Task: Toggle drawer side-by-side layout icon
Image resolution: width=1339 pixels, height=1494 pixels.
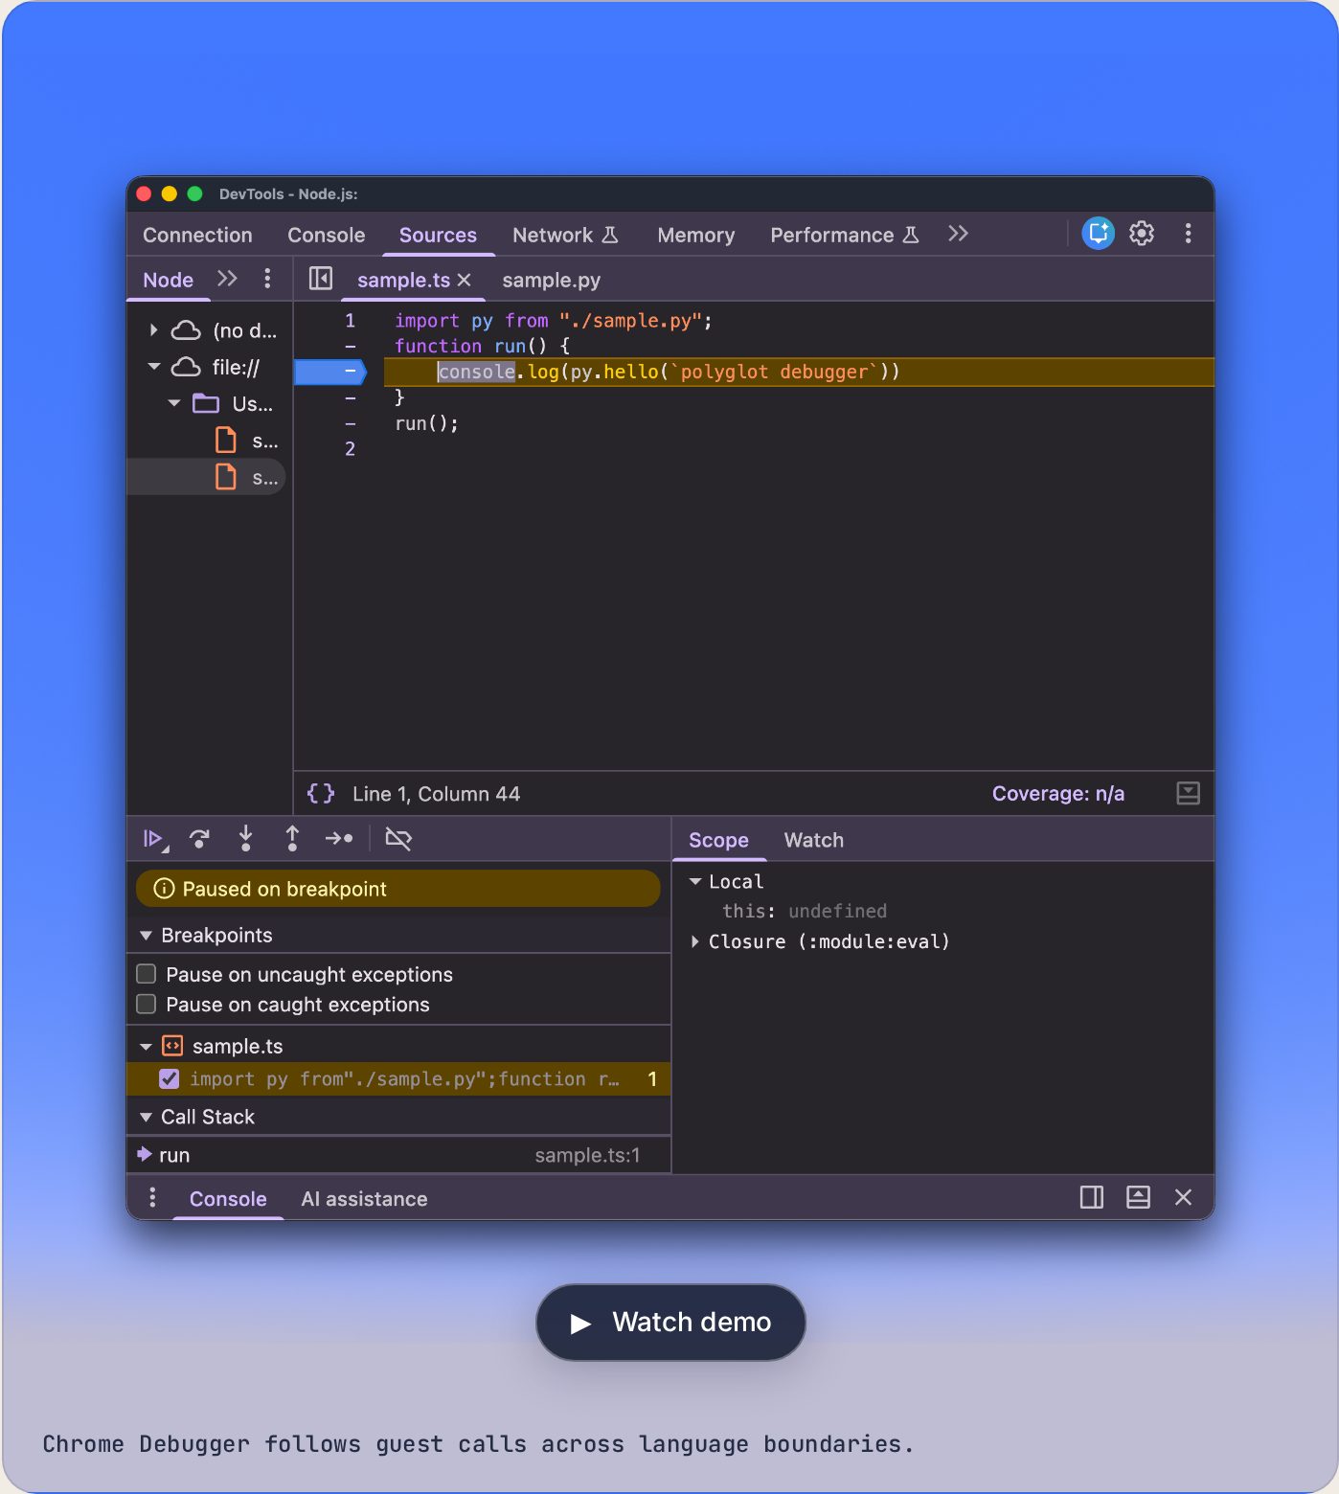Action: [x=1092, y=1197]
